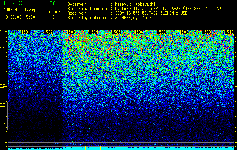The width and height of the screenshot is (237, 150).
Task: Click the Receiving Location label
Action: point(88,9)
